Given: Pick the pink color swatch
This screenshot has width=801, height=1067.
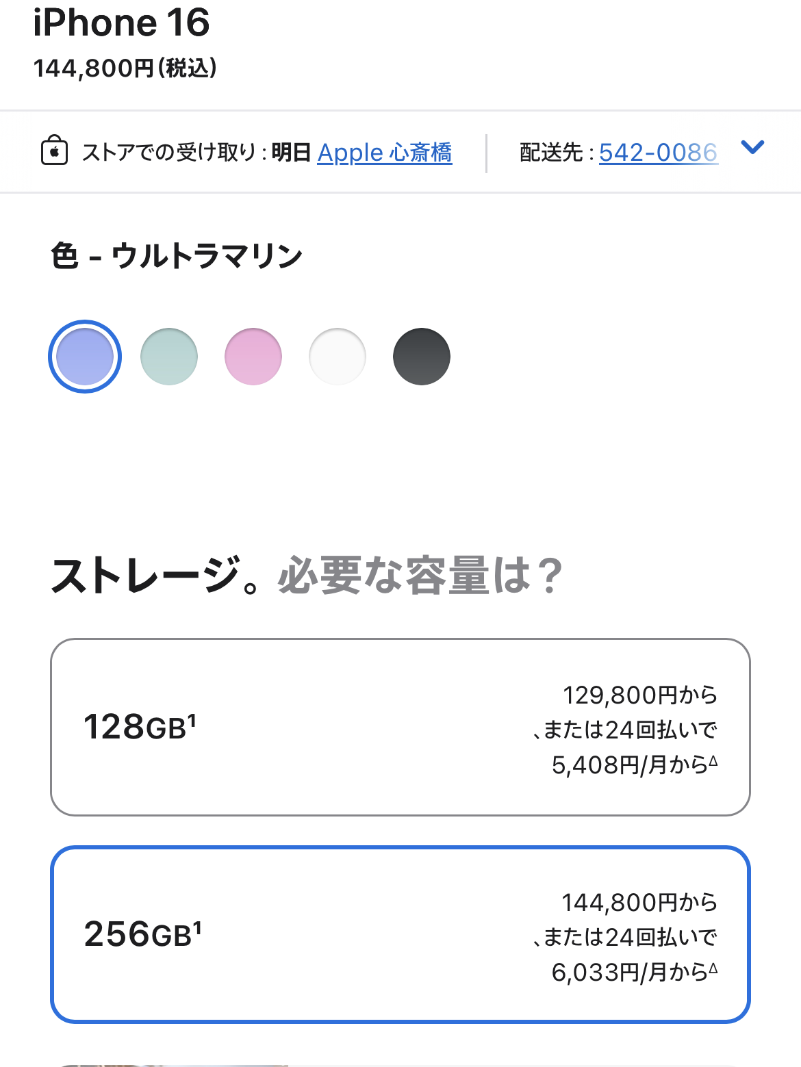Looking at the screenshot, I should (x=253, y=357).
